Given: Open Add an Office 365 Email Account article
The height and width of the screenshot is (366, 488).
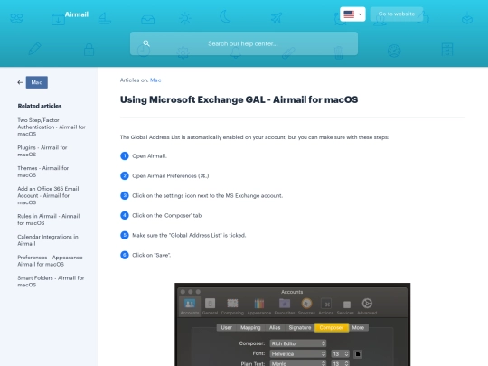Looking at the screenshot, I should (48, 195).
